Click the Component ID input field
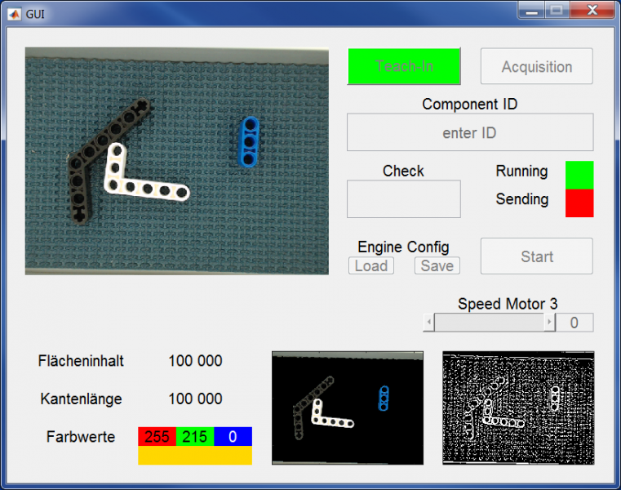This screenshot has height=490, width=621. [469, 132]
